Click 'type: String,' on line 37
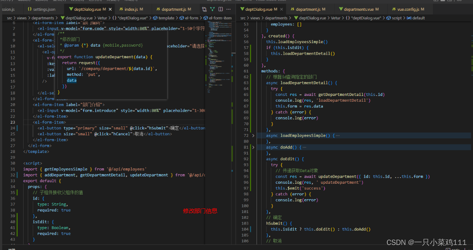473x250 pixels. (53, 204)
